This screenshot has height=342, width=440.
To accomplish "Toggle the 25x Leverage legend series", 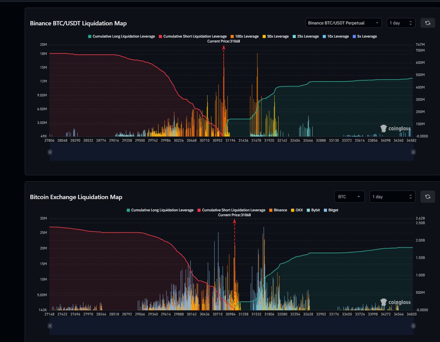I will pyautogui.click(x=305, y=36).
